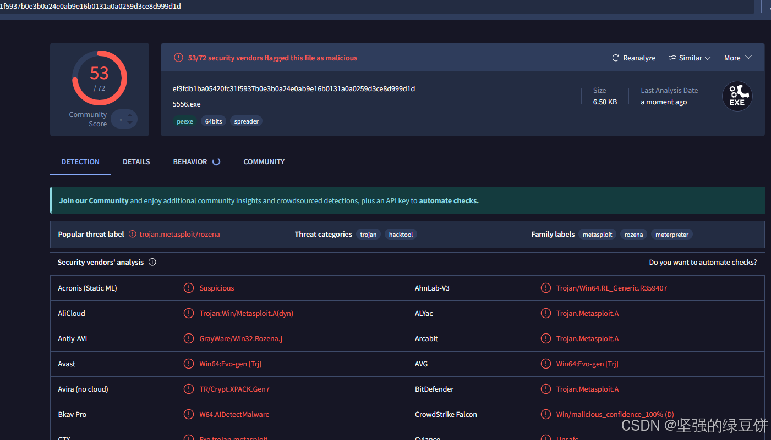Click alert icon in Arcabit row
Screen dimensions: 771x440
coord(546,338)
